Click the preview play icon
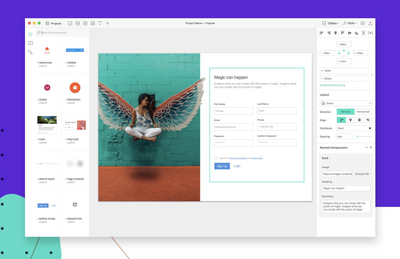Screen dimensions: 400x259 pyautogui.click(x=363, y=23)
